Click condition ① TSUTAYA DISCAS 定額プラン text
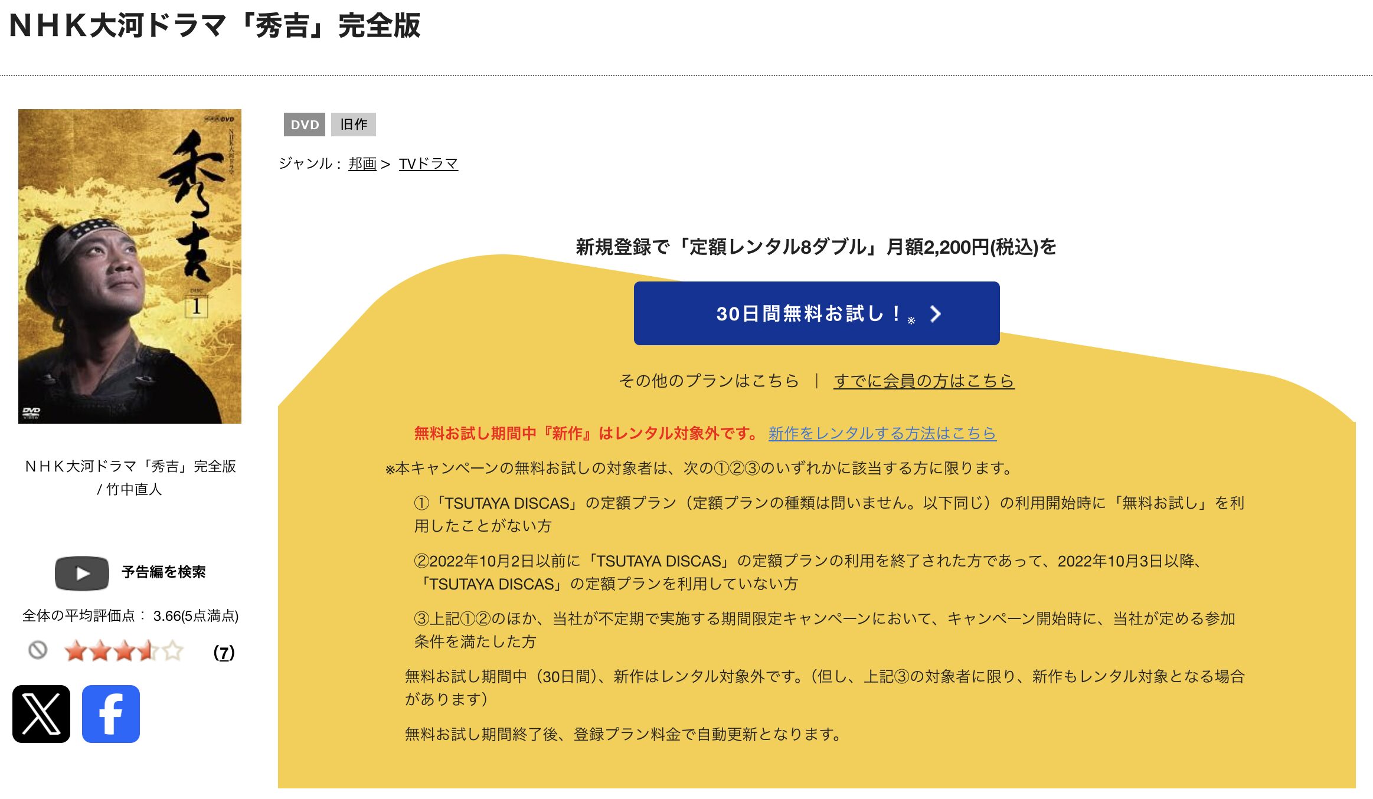 [x=829, y=514]
